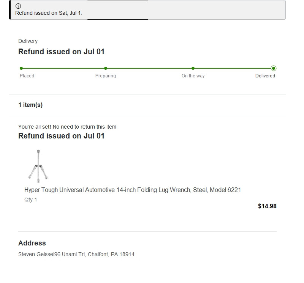Image resolution: width=304 pixels, height=283 pixels.
Task: Click the Preparing step label
Action: [x=106, y=76]
